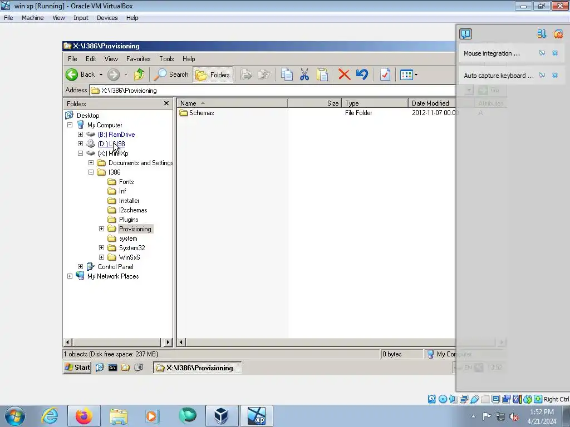The width and height of the screenshot is (570, 427).
Task: Select the Installer folder in tree
Action: pyautogui.click(x=129, y=200)
